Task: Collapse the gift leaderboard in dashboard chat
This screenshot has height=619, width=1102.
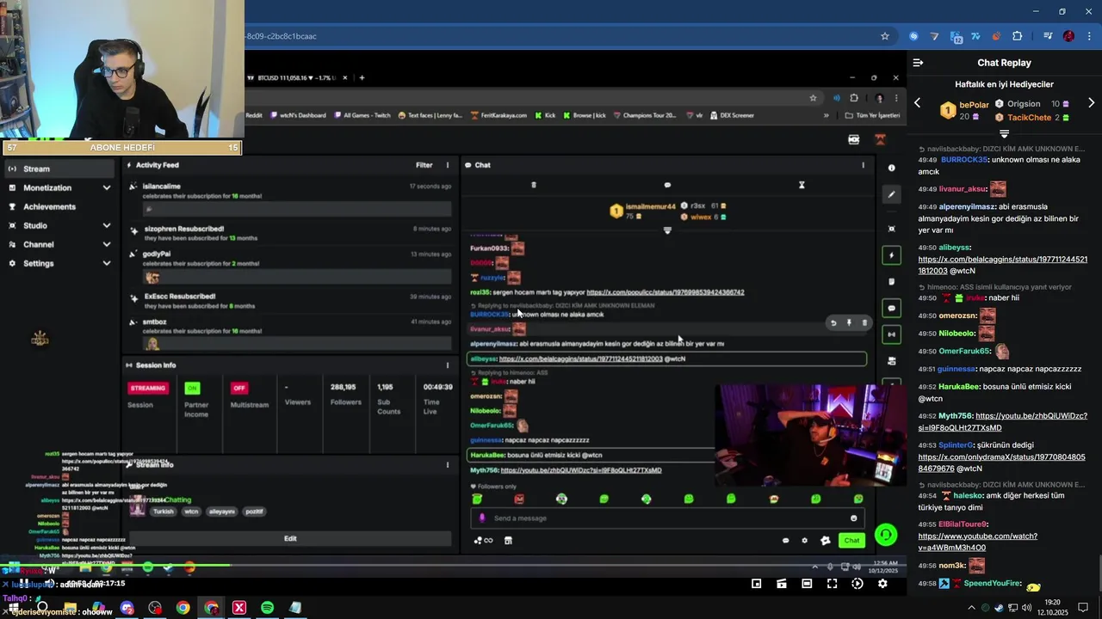Action: click(667, 230)
